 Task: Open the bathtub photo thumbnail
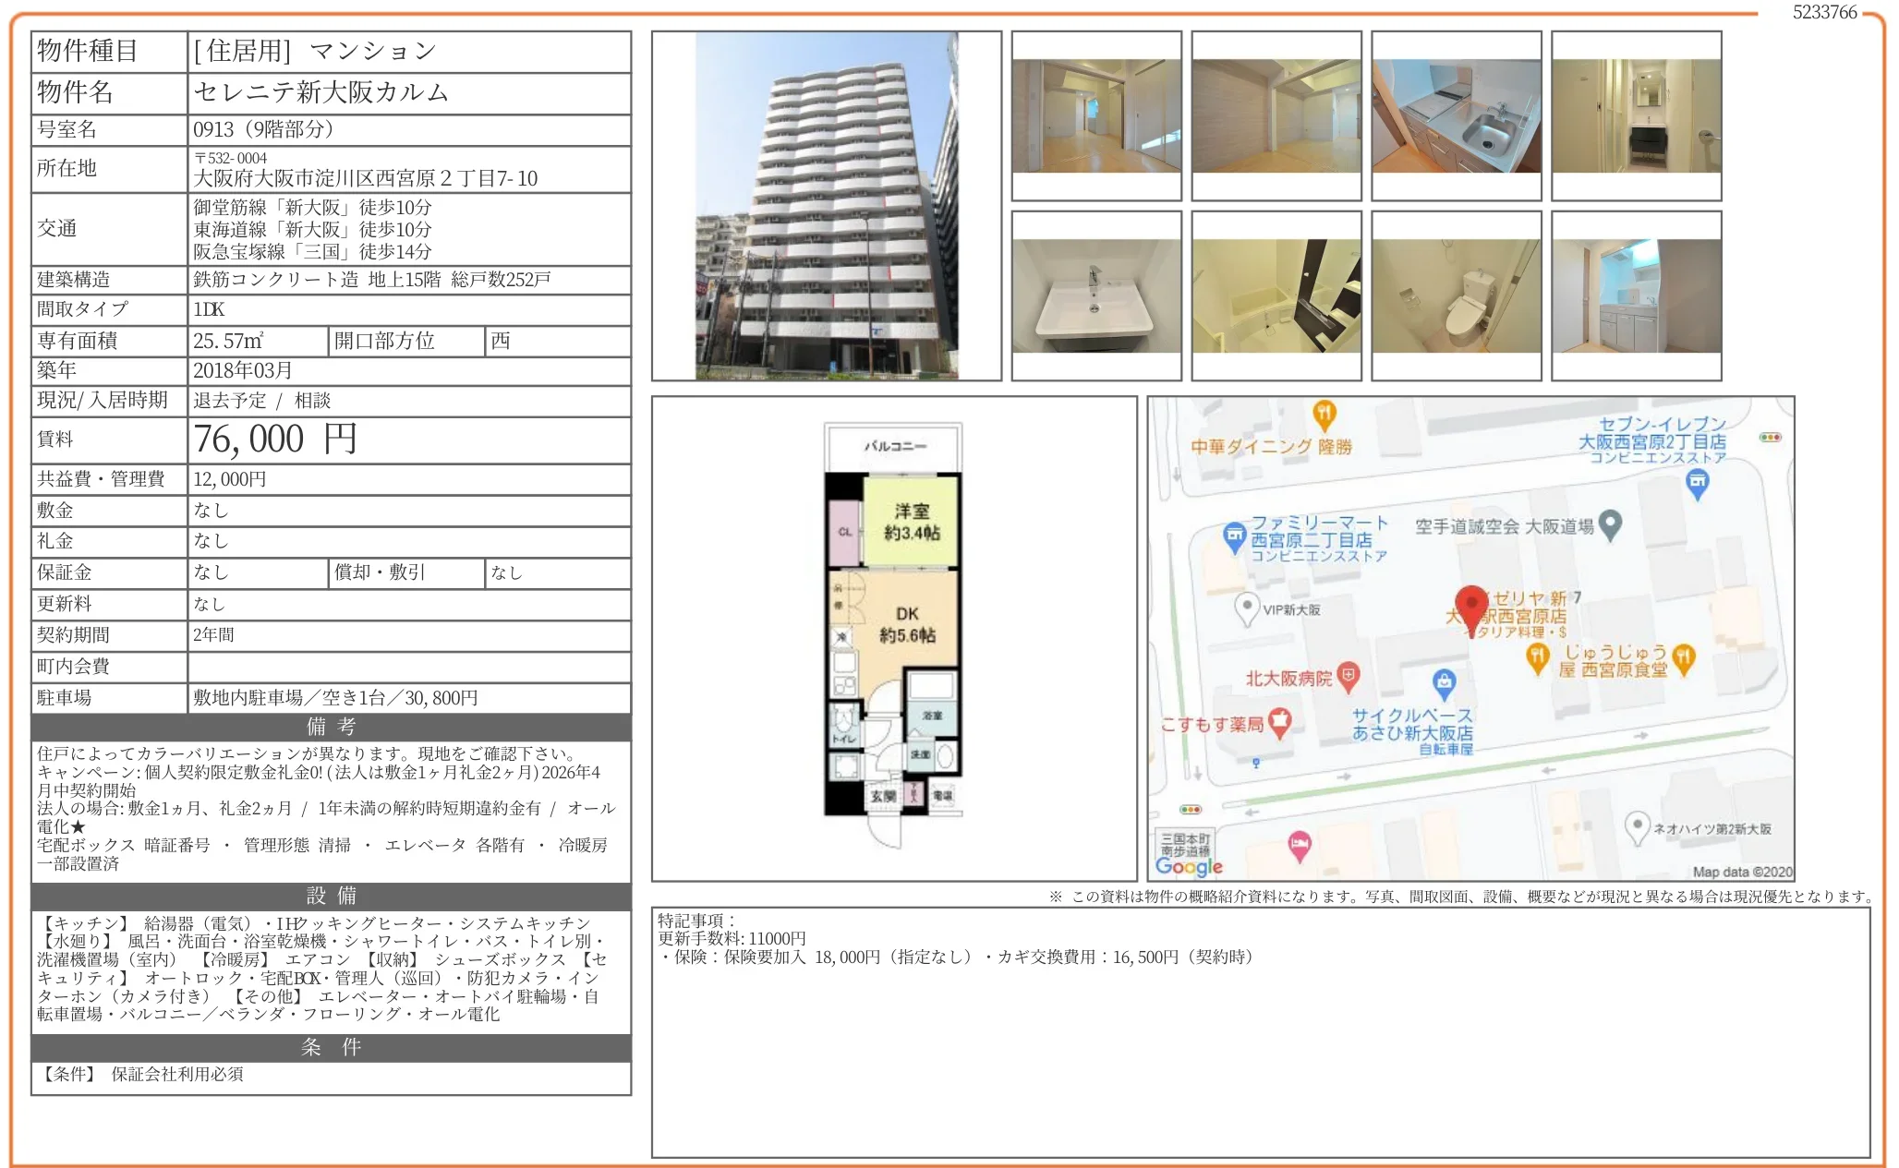[x=1276, y=296]
